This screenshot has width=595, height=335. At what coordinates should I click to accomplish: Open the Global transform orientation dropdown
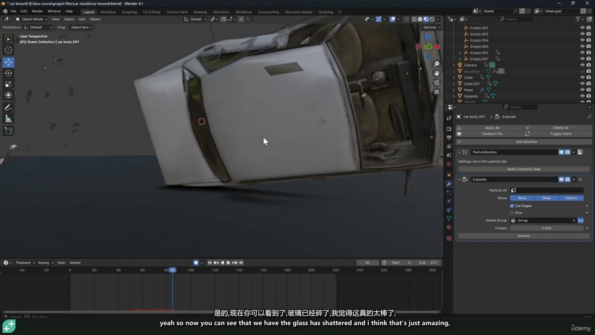click(x=195, y=19)
